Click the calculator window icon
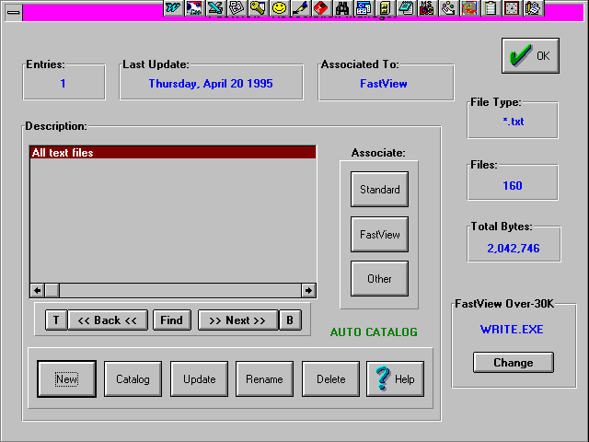 (364, 7)
